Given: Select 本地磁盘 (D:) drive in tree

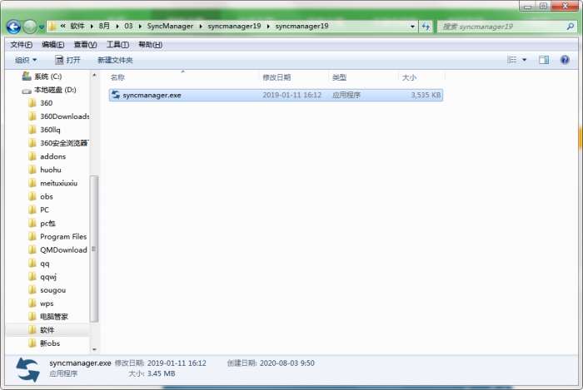Looking at the screenshot, I should pyautogui.click(x=55, y=90).
